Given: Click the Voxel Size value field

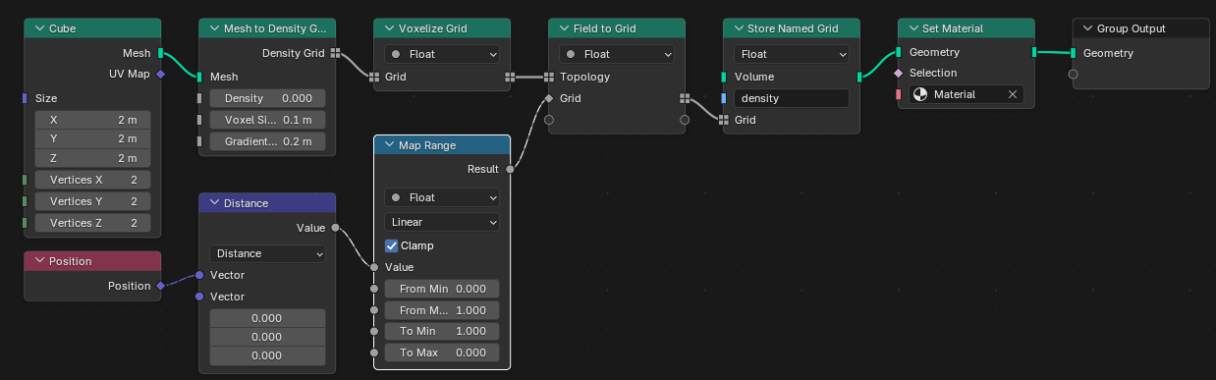Looking at the screenshot, I should click(267, 120).
